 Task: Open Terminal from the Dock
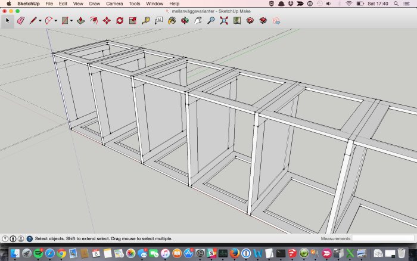pos(281,253)
